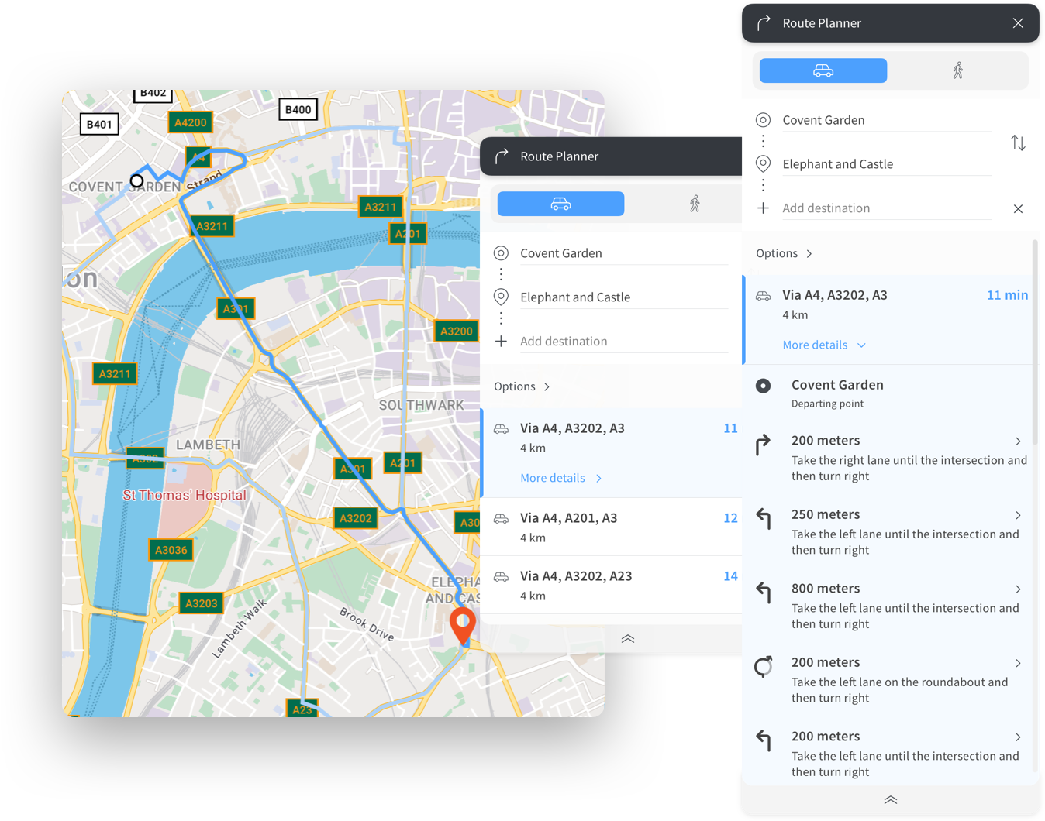Image resolution: width=1045 pixels, height=821 pixels.
Task: Collapse More details dropdown in right panel
Action: tap(823, 345)
